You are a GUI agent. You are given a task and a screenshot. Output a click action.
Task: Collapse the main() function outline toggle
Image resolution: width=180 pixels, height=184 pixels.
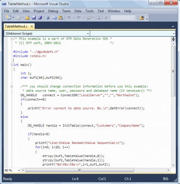12,65
